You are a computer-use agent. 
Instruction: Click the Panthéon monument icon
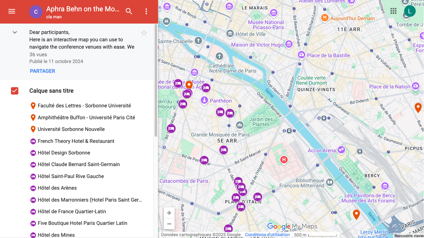pos(205,100)
